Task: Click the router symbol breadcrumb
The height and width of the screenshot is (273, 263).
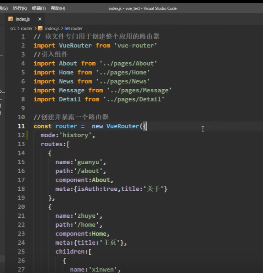Action: 77,28
